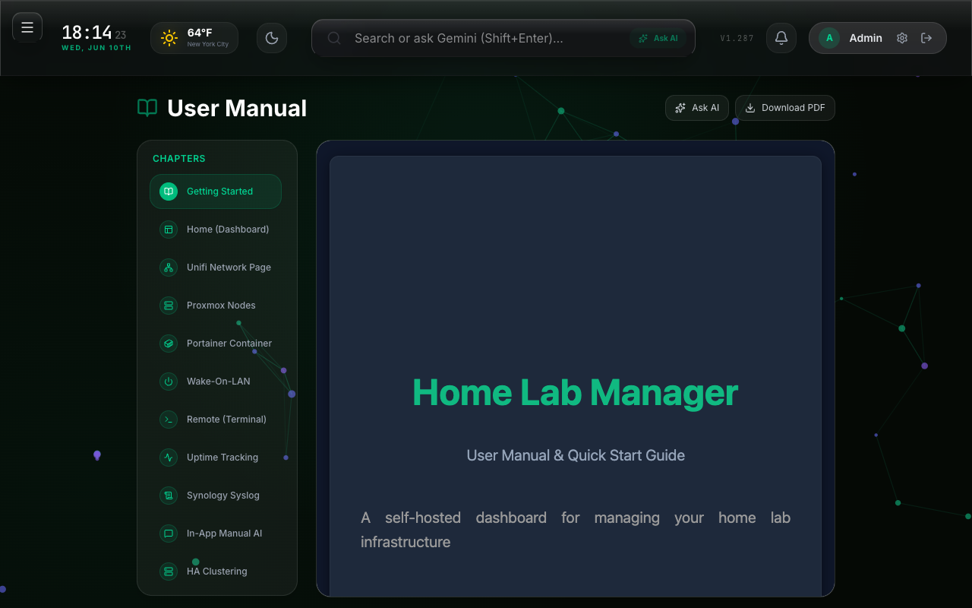The width and height of the screenshot is (972, 608).
Task: Open the In-App Manual AI chapter
Action: 216,534
